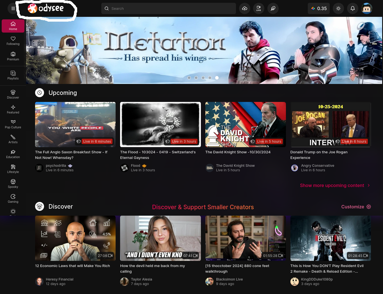Image resolution: width=383 pixels, height=294 pixels.
Task: Open 880 cone feet walkthrough thumbnail
Action: [x=246, y=238]
